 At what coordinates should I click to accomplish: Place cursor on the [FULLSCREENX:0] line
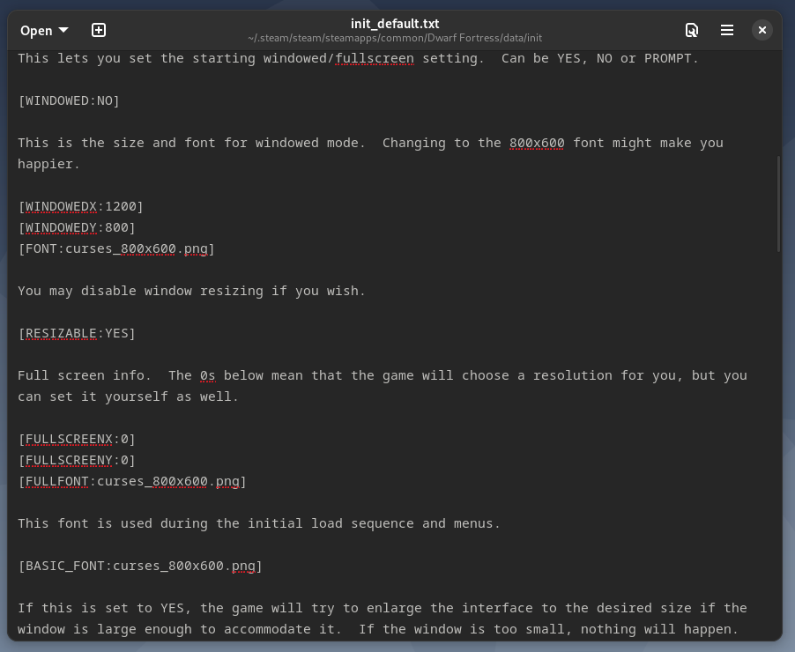pos(77,439)
